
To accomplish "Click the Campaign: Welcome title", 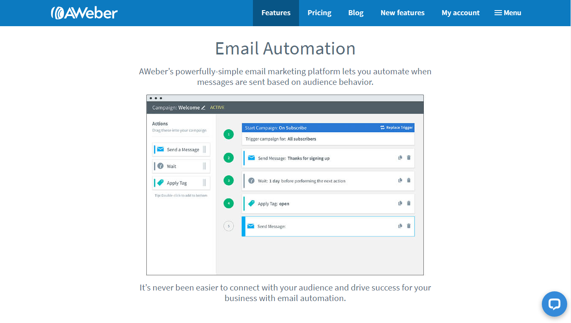I will coord(176,108).
